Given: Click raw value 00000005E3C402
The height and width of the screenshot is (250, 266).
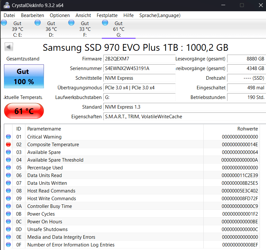Looking at the screenshot, I should point(240,191).
